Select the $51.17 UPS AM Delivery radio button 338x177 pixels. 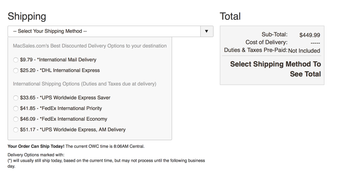point(16,130)
